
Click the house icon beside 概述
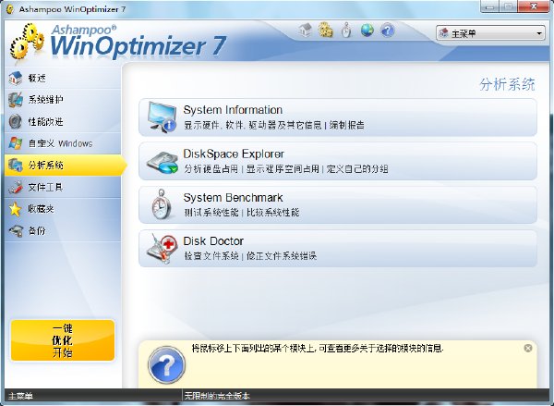tap(16, 78)
